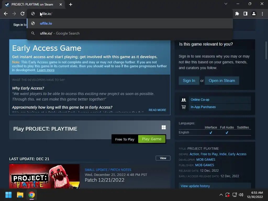Viewport: 268px width, 201px height.
Task: Open File Explorer from the taskbar
Action: point(20,195)
